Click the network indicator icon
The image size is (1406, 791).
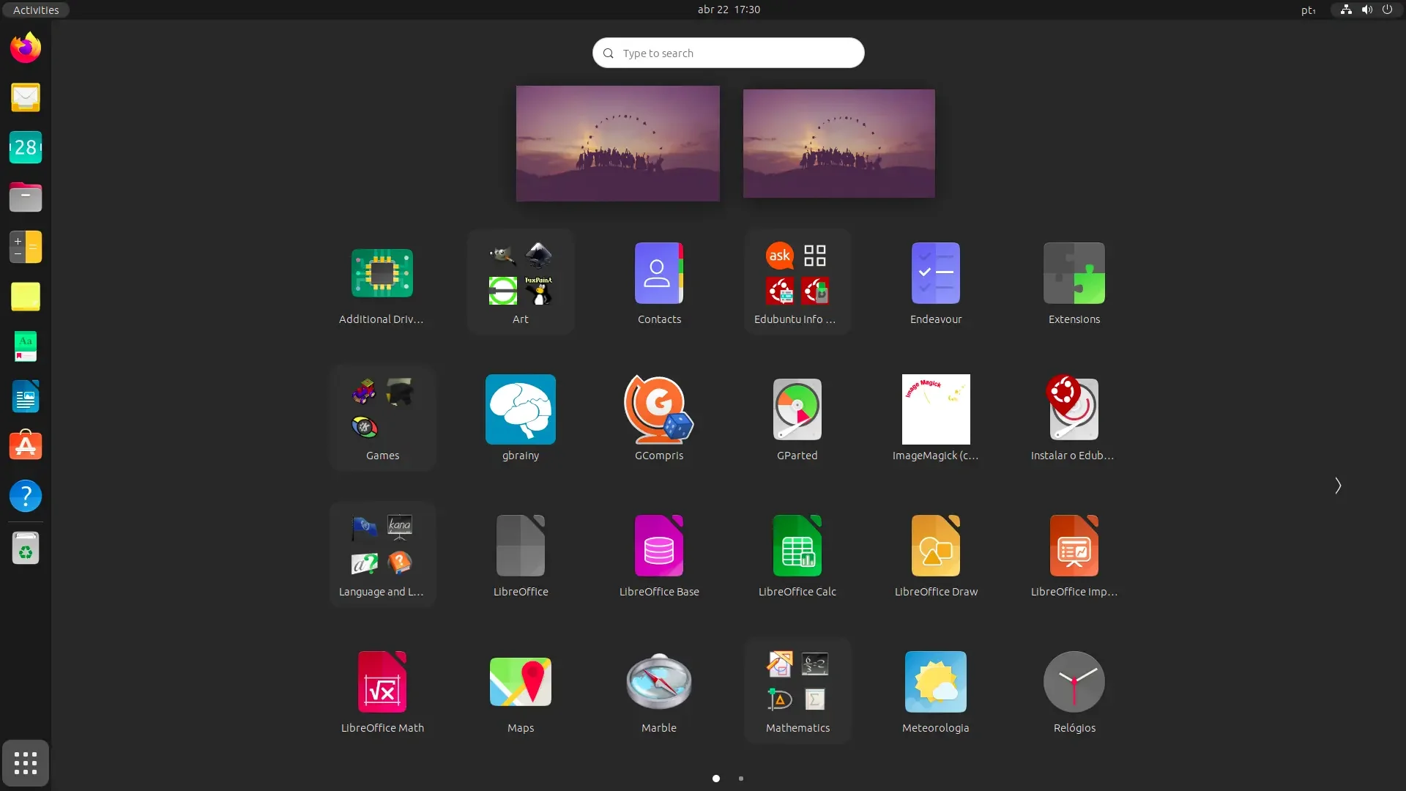[x=1346, y=10]
